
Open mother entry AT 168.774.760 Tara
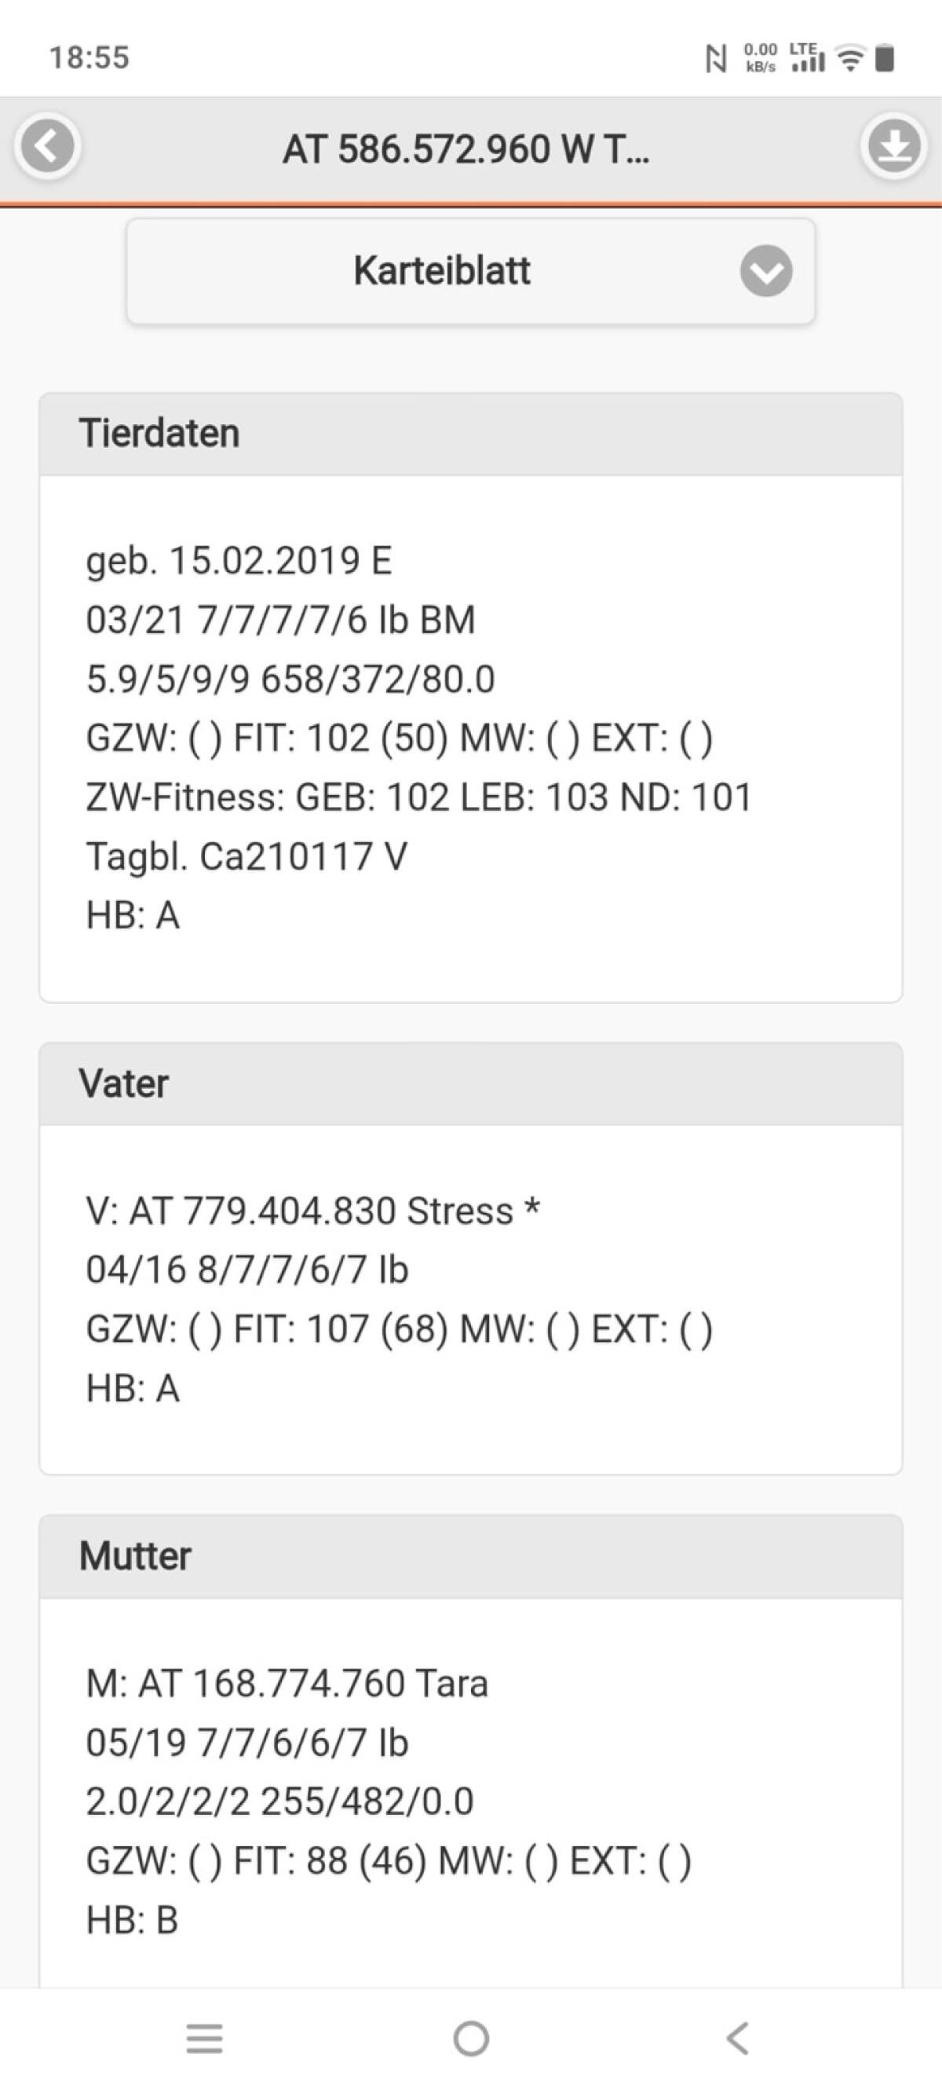[287, 1684]
